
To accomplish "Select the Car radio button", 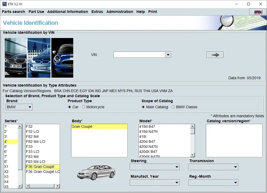I will click(x=70, y=107).
